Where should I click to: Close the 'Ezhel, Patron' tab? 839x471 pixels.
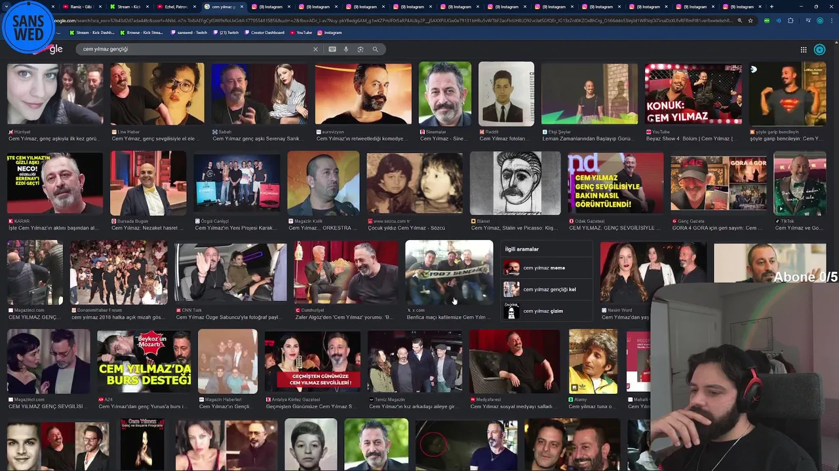[195, 7]
